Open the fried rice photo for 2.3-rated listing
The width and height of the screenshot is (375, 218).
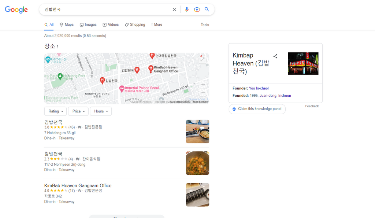coord(197,163)
